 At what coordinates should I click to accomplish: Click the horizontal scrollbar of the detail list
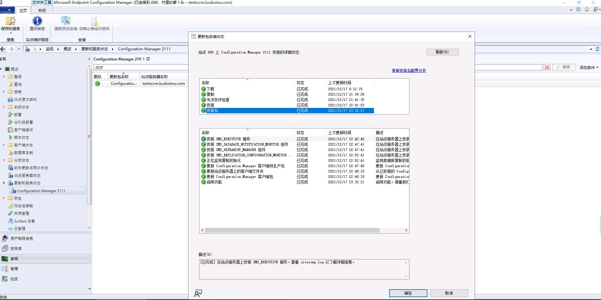292,230
